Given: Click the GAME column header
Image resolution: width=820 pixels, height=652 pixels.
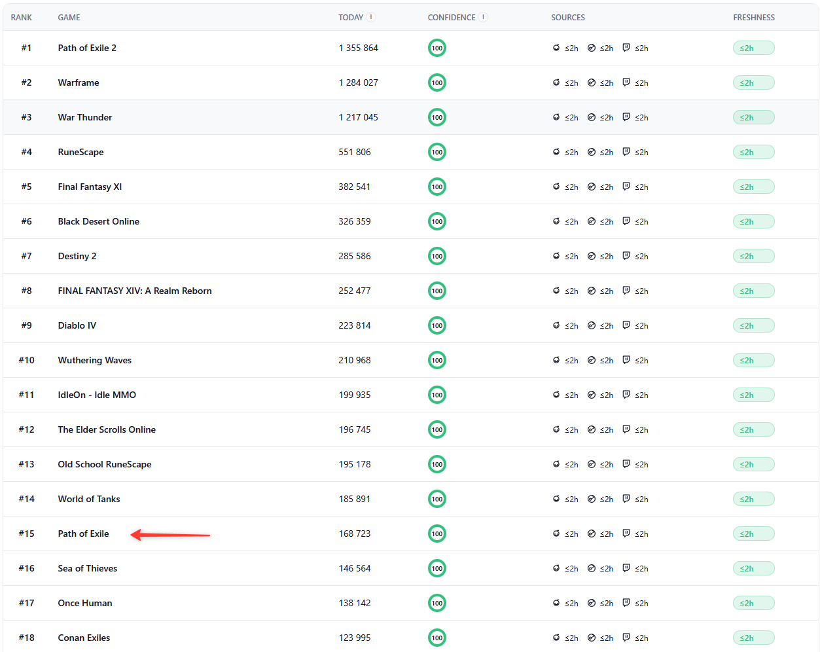Looking at the screenshot, I should (x=69, y=18).
